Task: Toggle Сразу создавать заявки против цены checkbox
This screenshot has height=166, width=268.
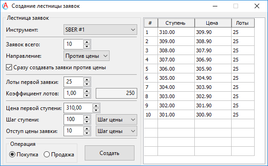Action: coord(9,67)
